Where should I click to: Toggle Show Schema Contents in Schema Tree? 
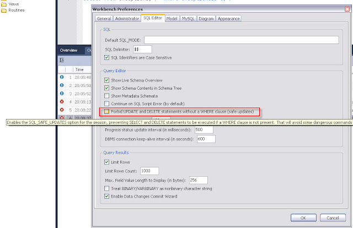click(x=106, y=88)
